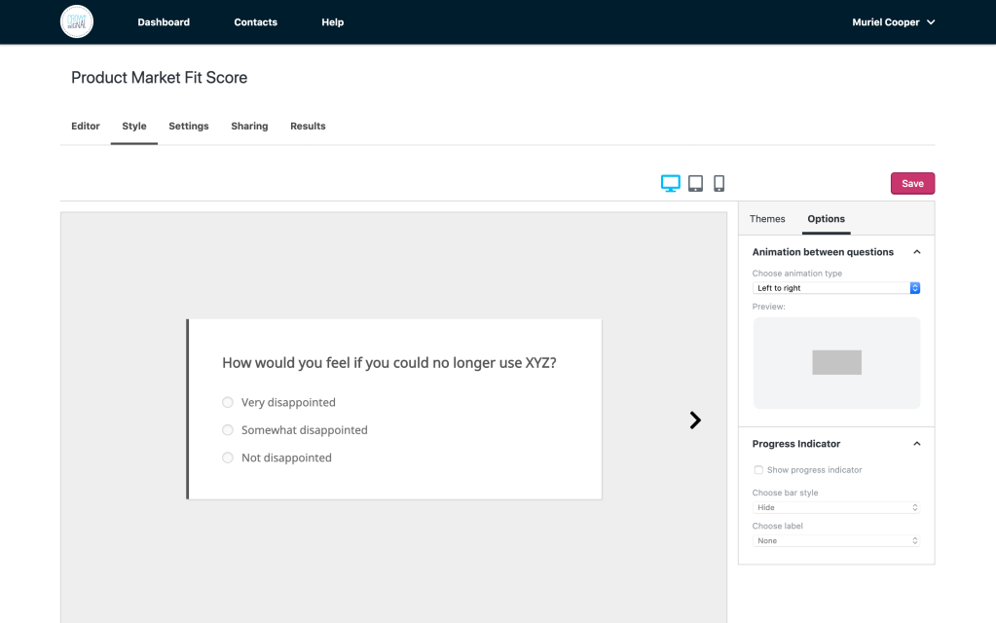Switch to tablet preview mode

[695, 183]
